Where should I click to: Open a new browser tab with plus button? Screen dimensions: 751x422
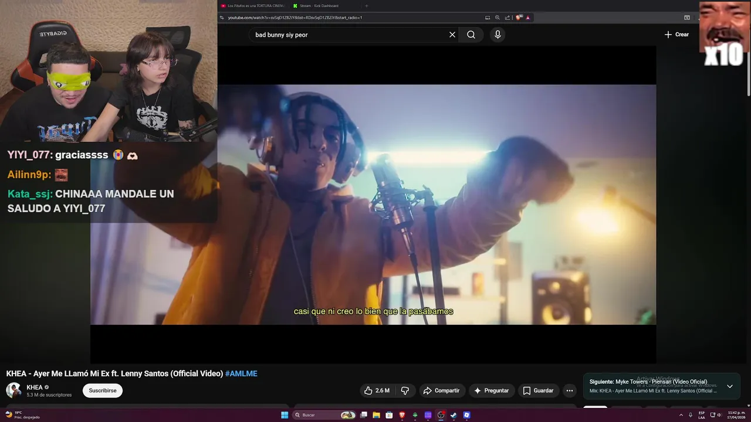tap(367, 6)
